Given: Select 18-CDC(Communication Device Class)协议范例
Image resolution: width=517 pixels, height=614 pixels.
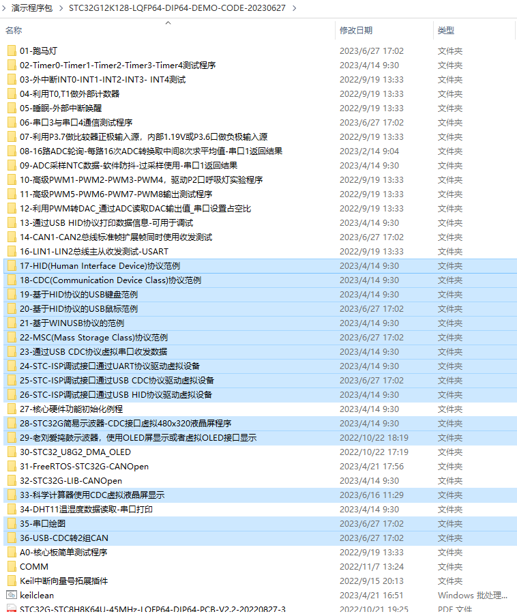Looking at the screenshot, I should (110, 280).
